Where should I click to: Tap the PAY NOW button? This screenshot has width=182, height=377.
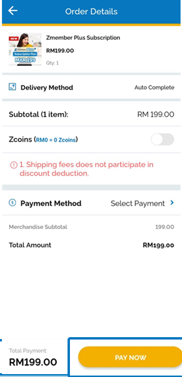click(130, 356)
